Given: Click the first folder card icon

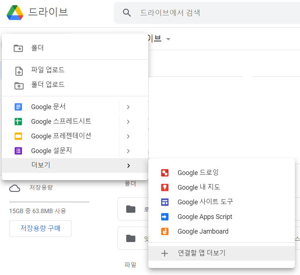Looking at the screenshot, I should (x=131, y=209).
